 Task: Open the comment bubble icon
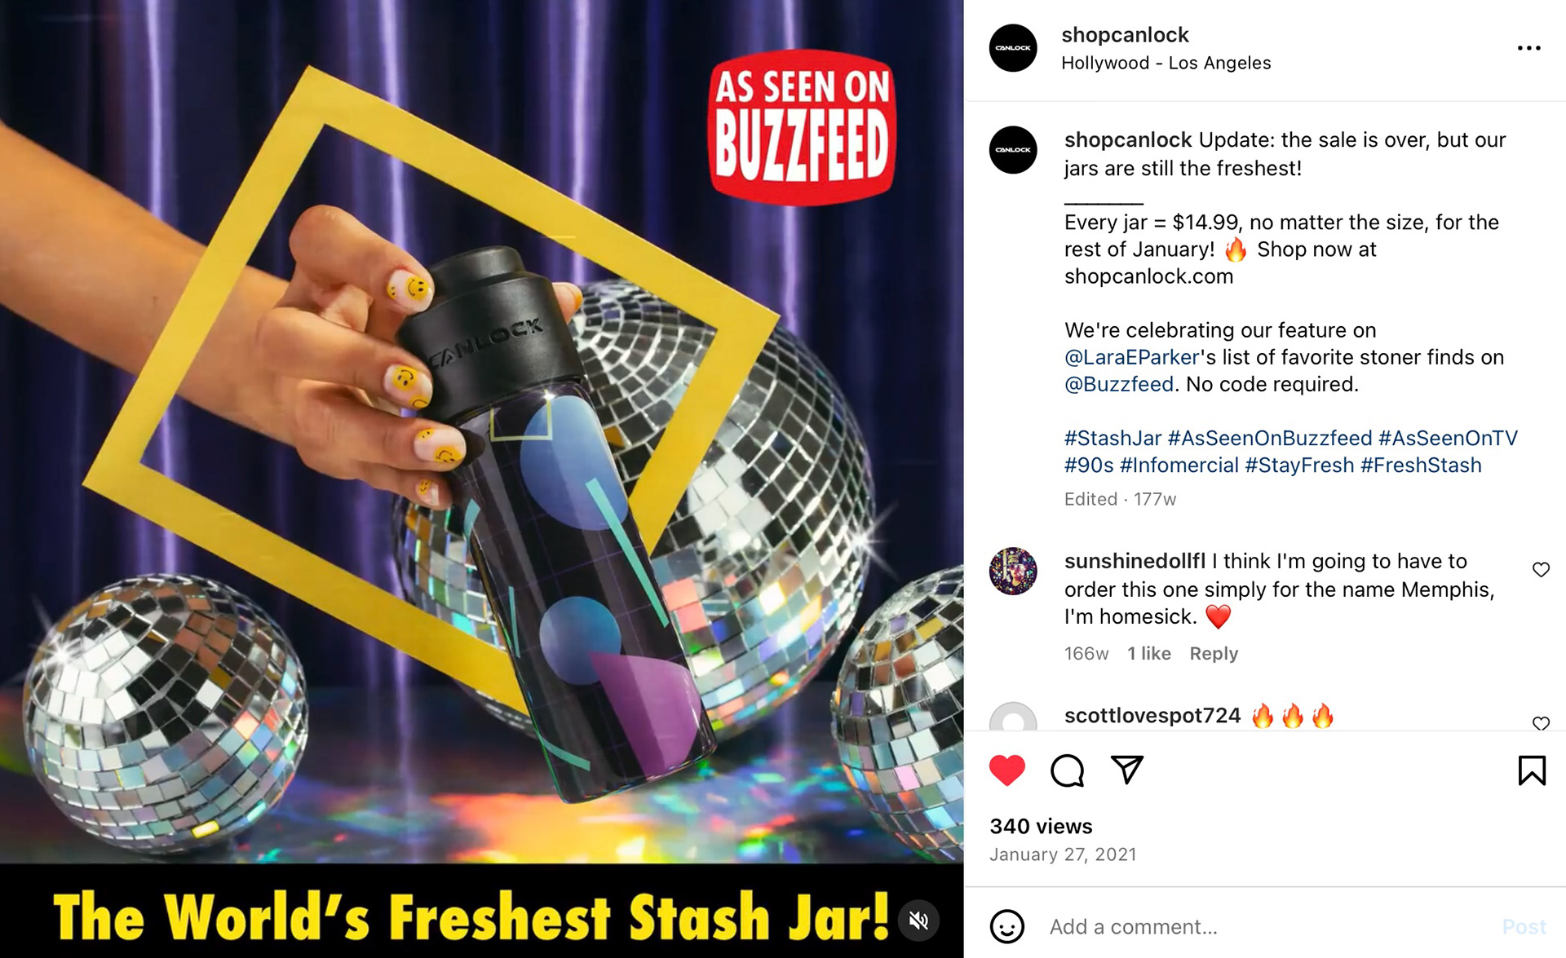[x=1067, y=770]
